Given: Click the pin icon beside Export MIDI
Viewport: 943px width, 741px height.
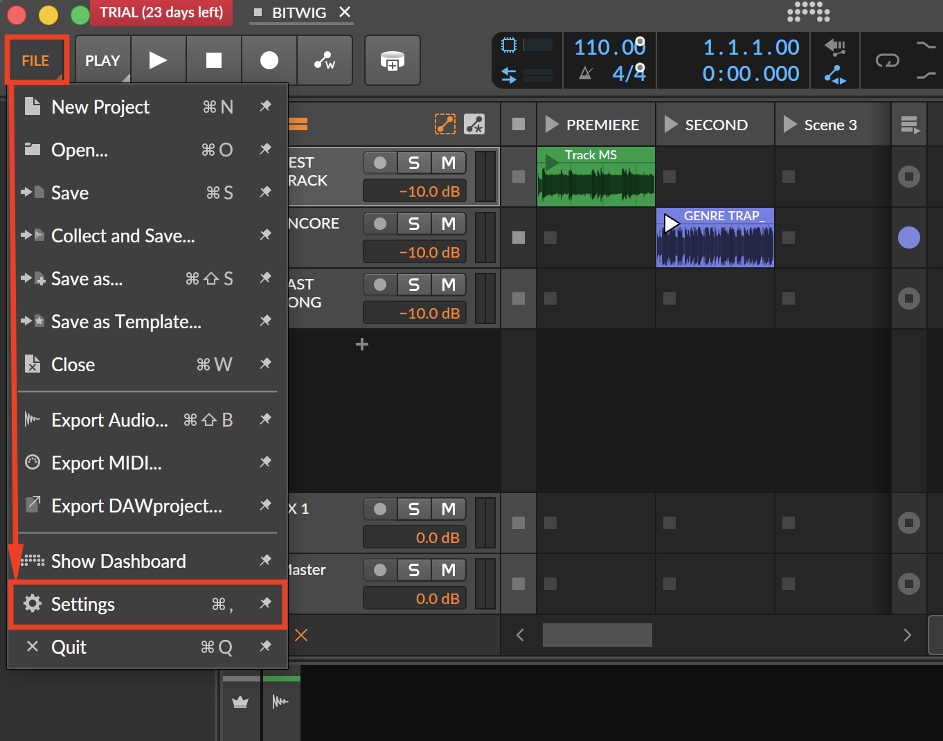Looking at the screenshot, I should pyautogui.click(x=265, y=462).
